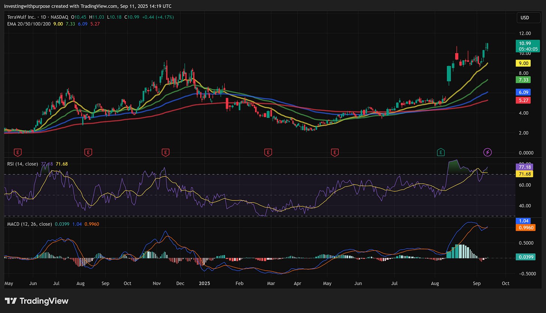Click the Sep label near the chart's right end
This screenshot has width=546, height=313.
point(476,283)
